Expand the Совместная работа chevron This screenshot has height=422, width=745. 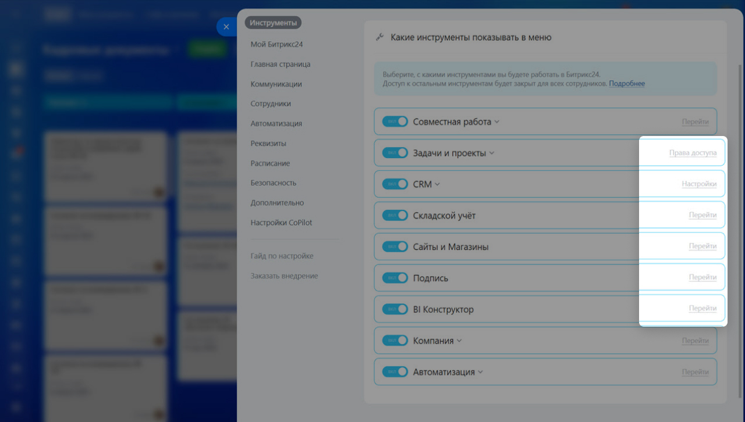(x=496, y=122)
